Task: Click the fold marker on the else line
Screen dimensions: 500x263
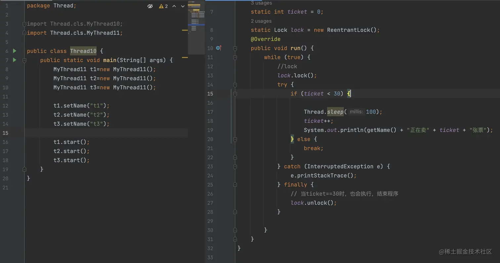Action: (235, 139)
